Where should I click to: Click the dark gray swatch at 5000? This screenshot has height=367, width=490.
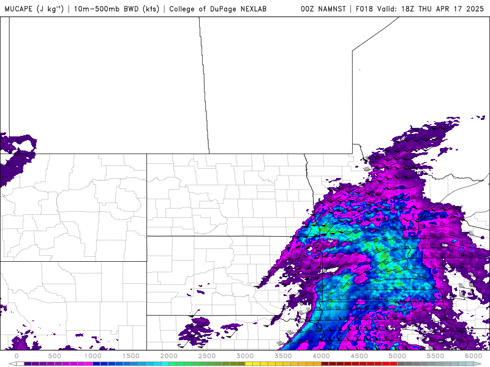(401, 363)
